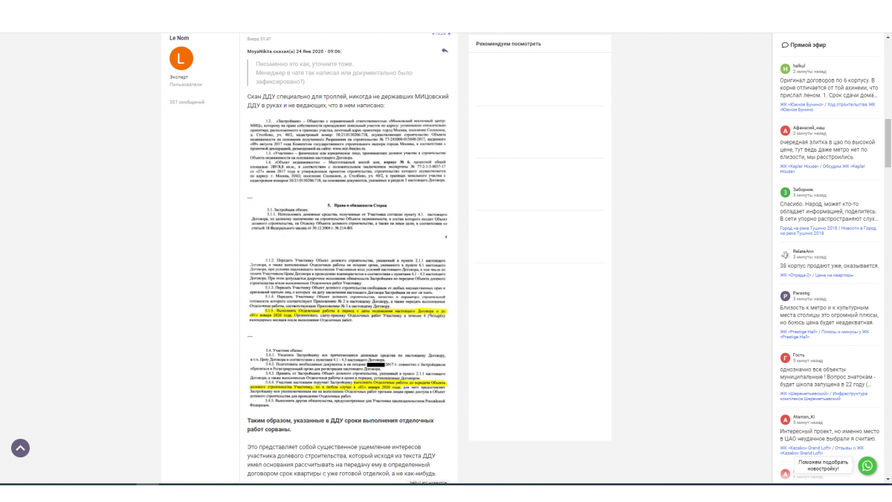The width and height of the screenshot is (892, 502).
Task: Click Гость's red avatar
Action: (785, 357)
